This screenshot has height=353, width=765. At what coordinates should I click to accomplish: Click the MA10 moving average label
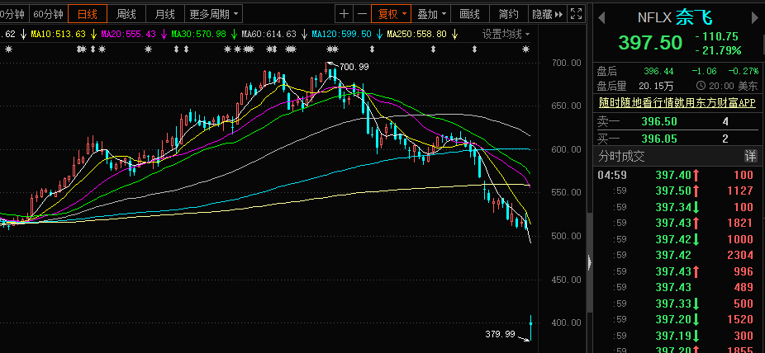coord(58,35)
